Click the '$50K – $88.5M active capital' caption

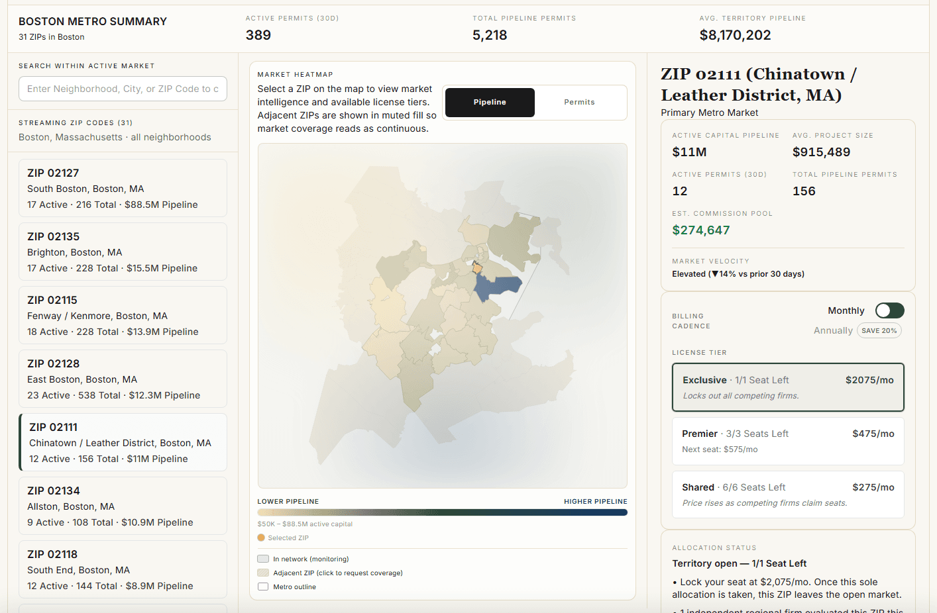click(x=305, y=524)
